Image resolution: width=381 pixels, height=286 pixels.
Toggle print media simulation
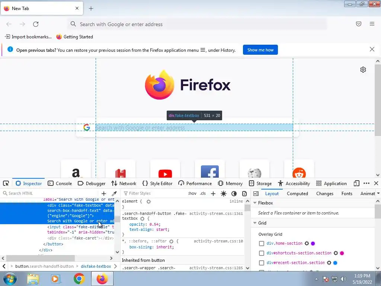pyautogui.click(x=244, y=194)
